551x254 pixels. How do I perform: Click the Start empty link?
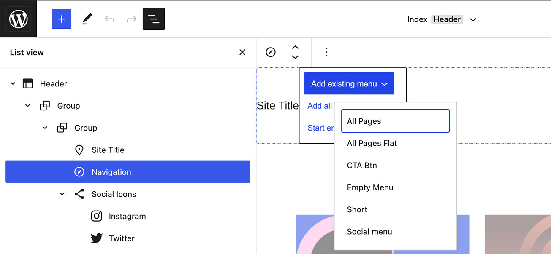click(321, 128)
